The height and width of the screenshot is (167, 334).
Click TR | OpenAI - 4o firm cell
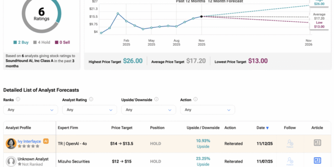[73, 143]
